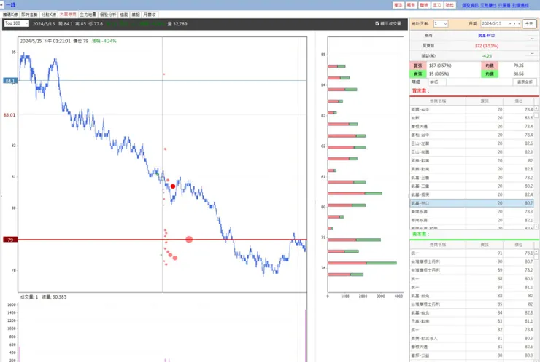Viewport: 540px width, 362px height.
Task: Select seller row with 84 lots at 82.8
Action: (472, 313)
